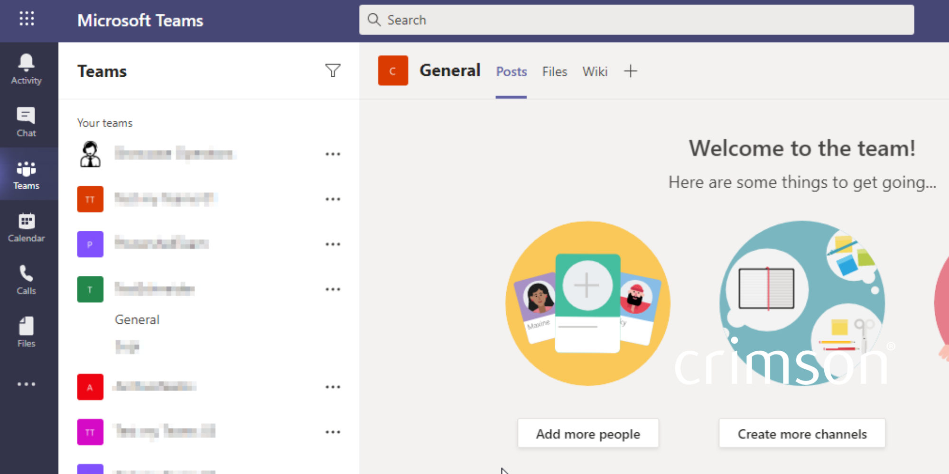Switch to the Wiki tab
Viewport: 949px width, 474px height.
tap(595, 72)
